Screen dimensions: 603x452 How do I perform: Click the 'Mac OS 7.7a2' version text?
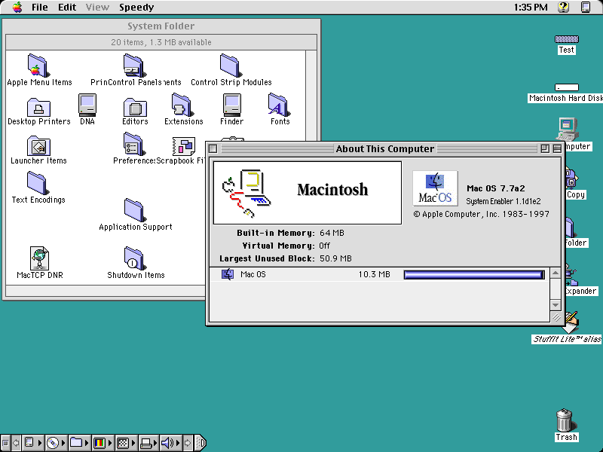tap(496, 188)
